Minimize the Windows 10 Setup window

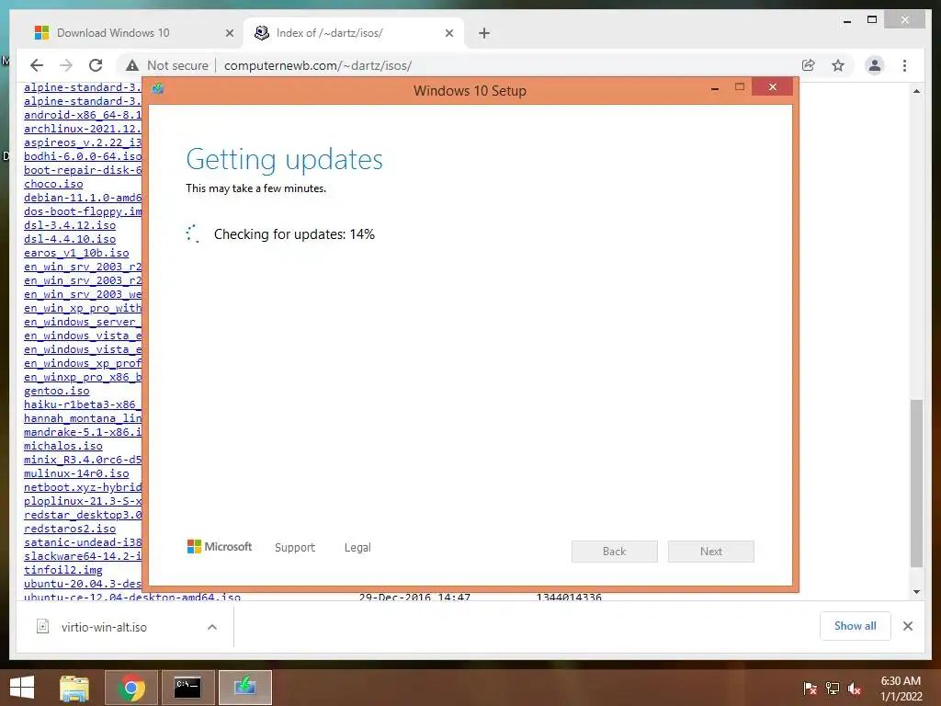pyautogui.click(x=715, y=88)
